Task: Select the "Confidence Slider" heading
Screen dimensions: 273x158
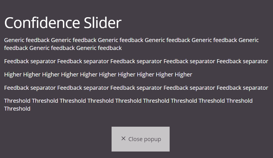Action: point(63,23)
